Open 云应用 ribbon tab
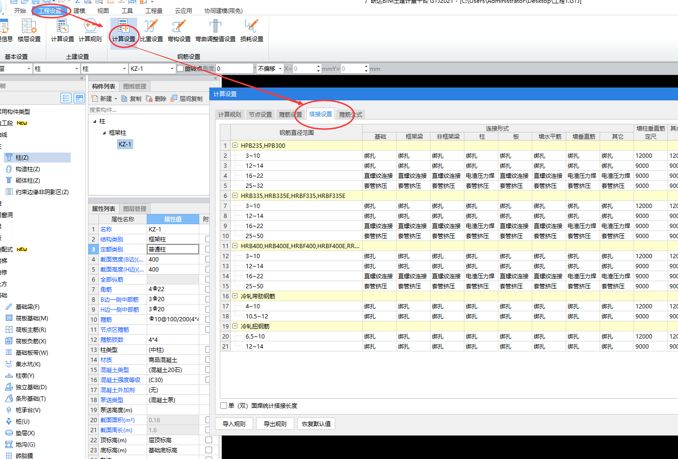The height and width of the screenshot is (459, 678). click(x=183, y=11)
